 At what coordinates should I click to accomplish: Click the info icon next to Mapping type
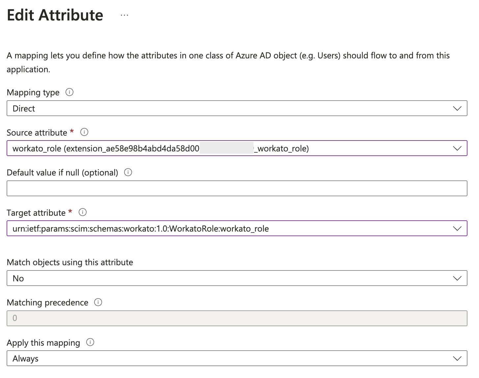(x=69, y=92)
